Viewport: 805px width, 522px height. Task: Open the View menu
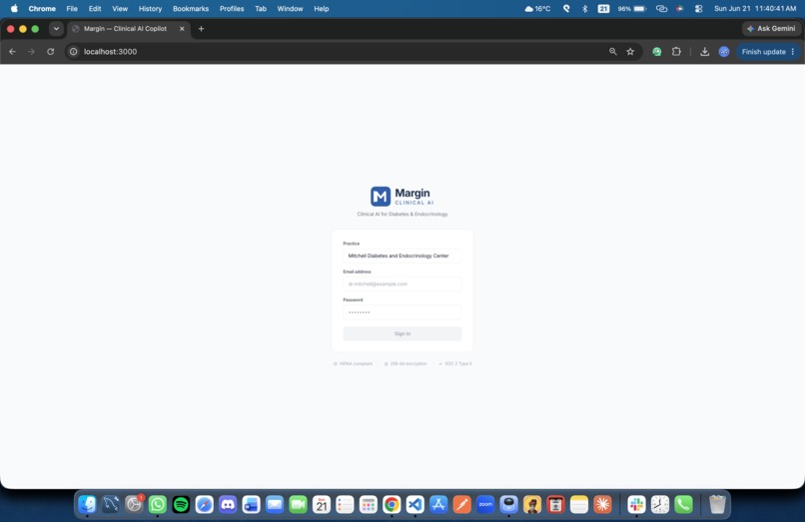[120, 9]
